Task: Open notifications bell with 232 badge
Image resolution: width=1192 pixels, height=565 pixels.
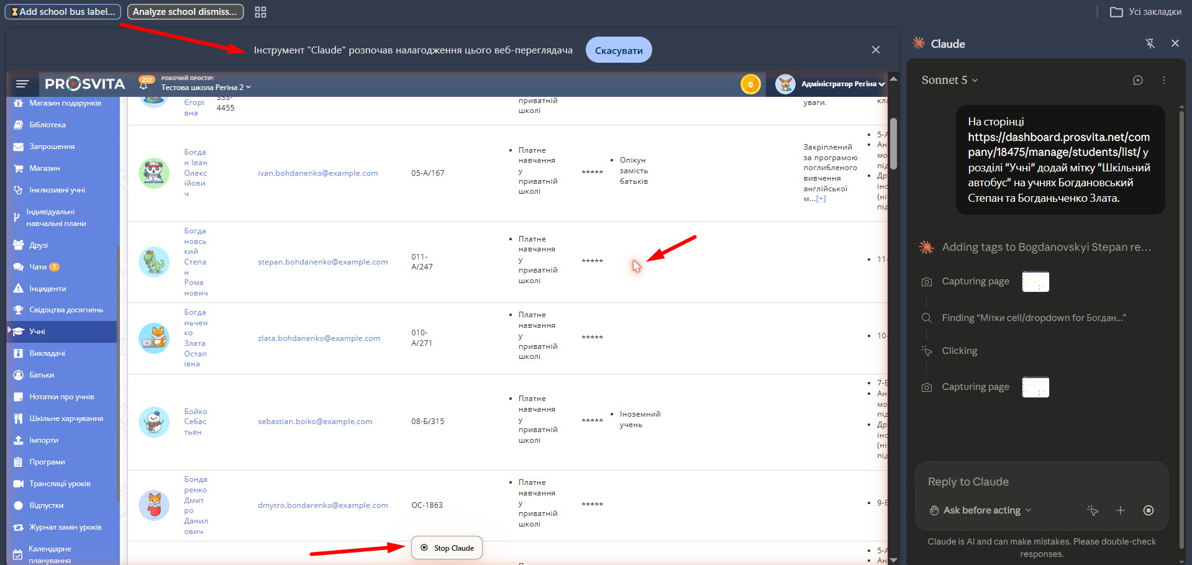Action: [x=145, y=84]
